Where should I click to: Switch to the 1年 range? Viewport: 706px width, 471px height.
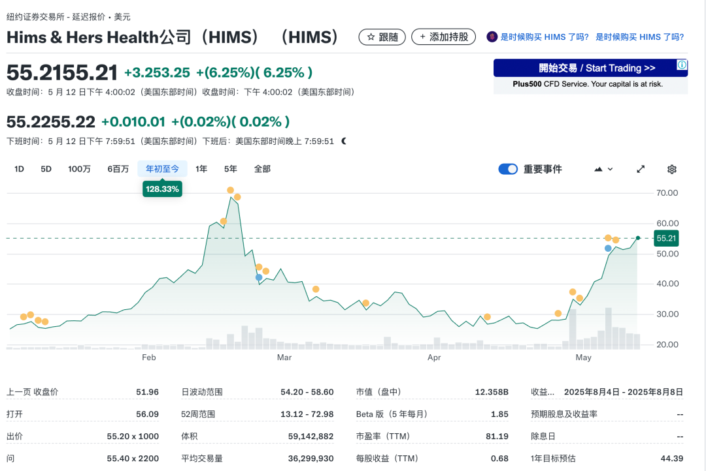pyautogui.click(x=201, y=169)
